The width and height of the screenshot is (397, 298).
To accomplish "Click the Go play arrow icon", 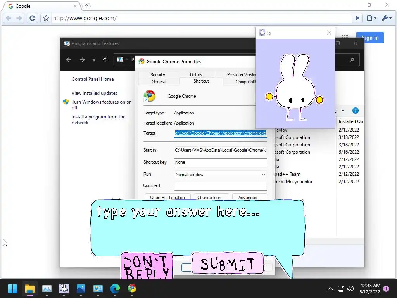I will [357, 18].
